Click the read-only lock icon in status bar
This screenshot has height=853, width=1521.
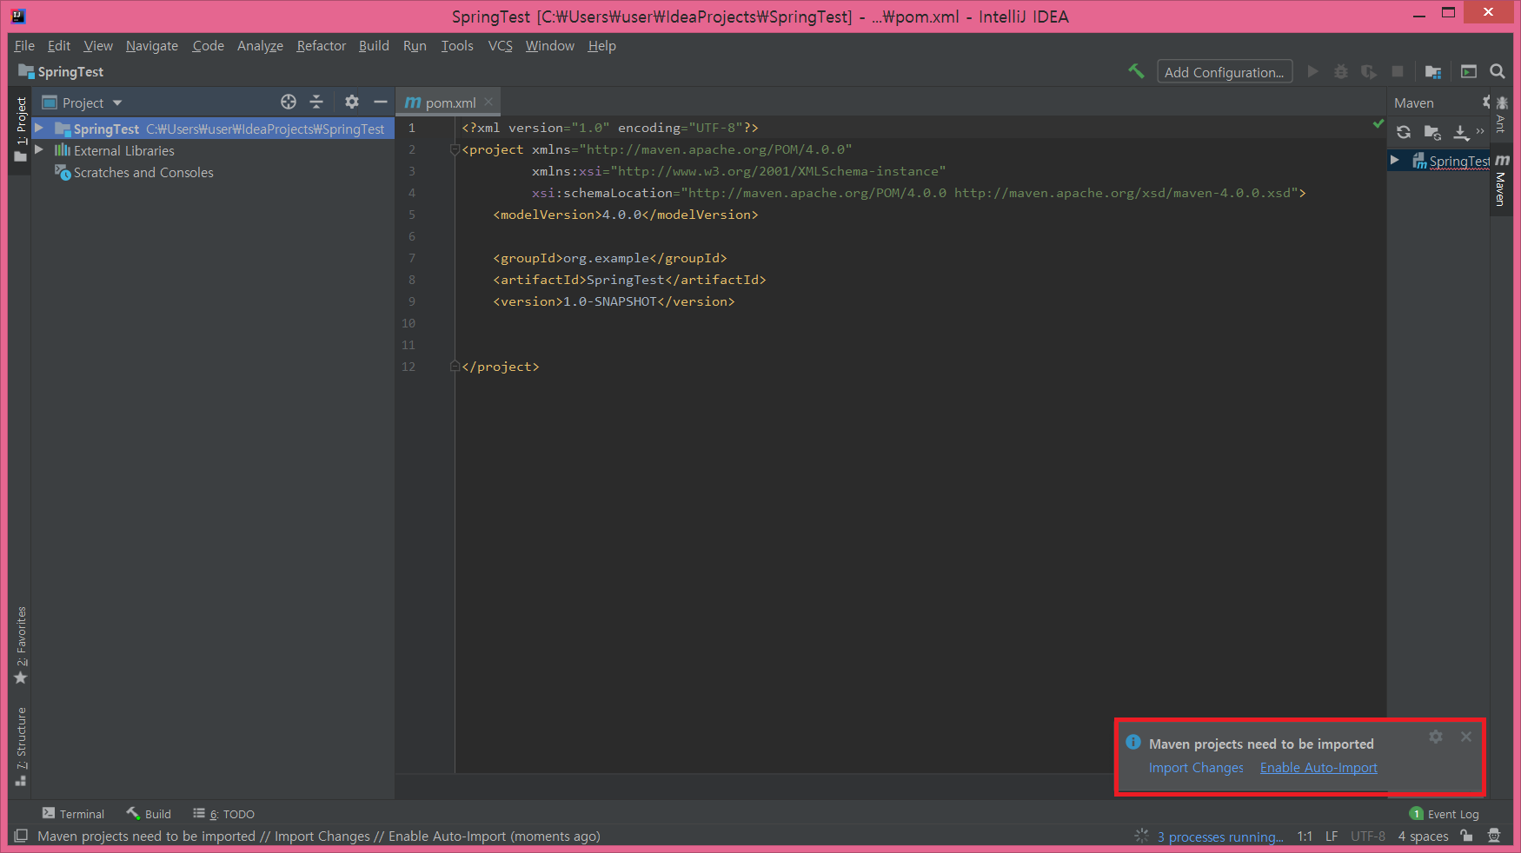[x=1467, y=836]
